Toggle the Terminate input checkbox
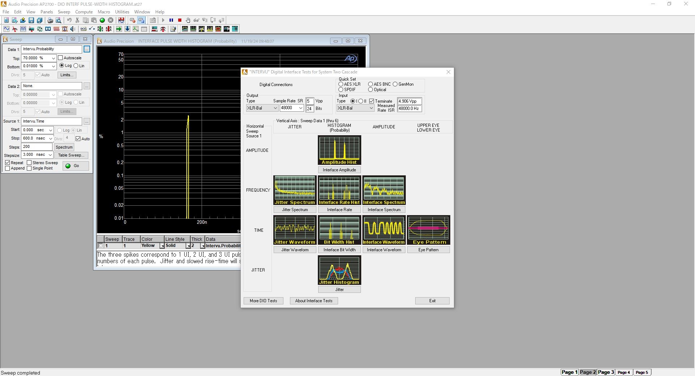This screenshot has height=376, width=695. 371,101
